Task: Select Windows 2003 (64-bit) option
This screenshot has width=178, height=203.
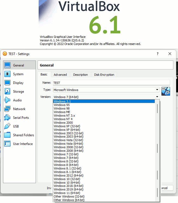Action: point(104,137)
